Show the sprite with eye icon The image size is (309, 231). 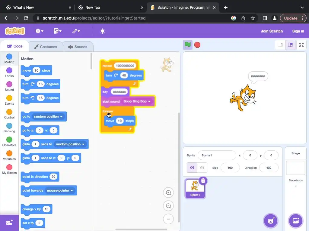click(192, 168)
